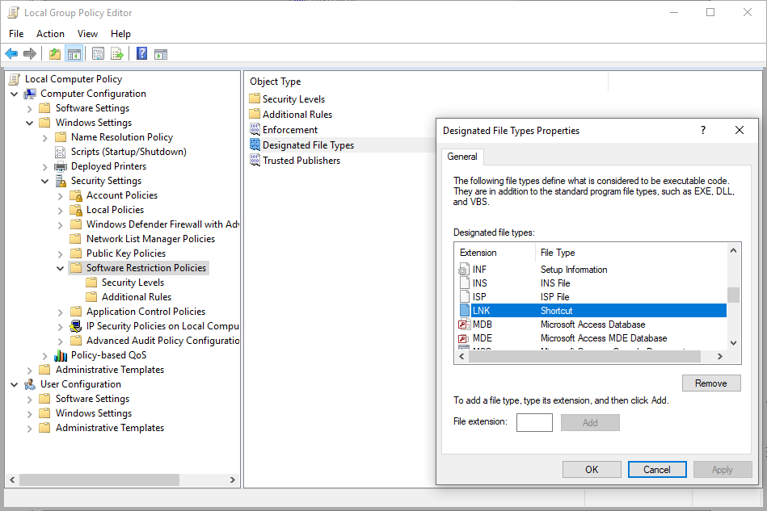Click the Enforcement object icon
767x511 pixels.
tap(255, 129)
